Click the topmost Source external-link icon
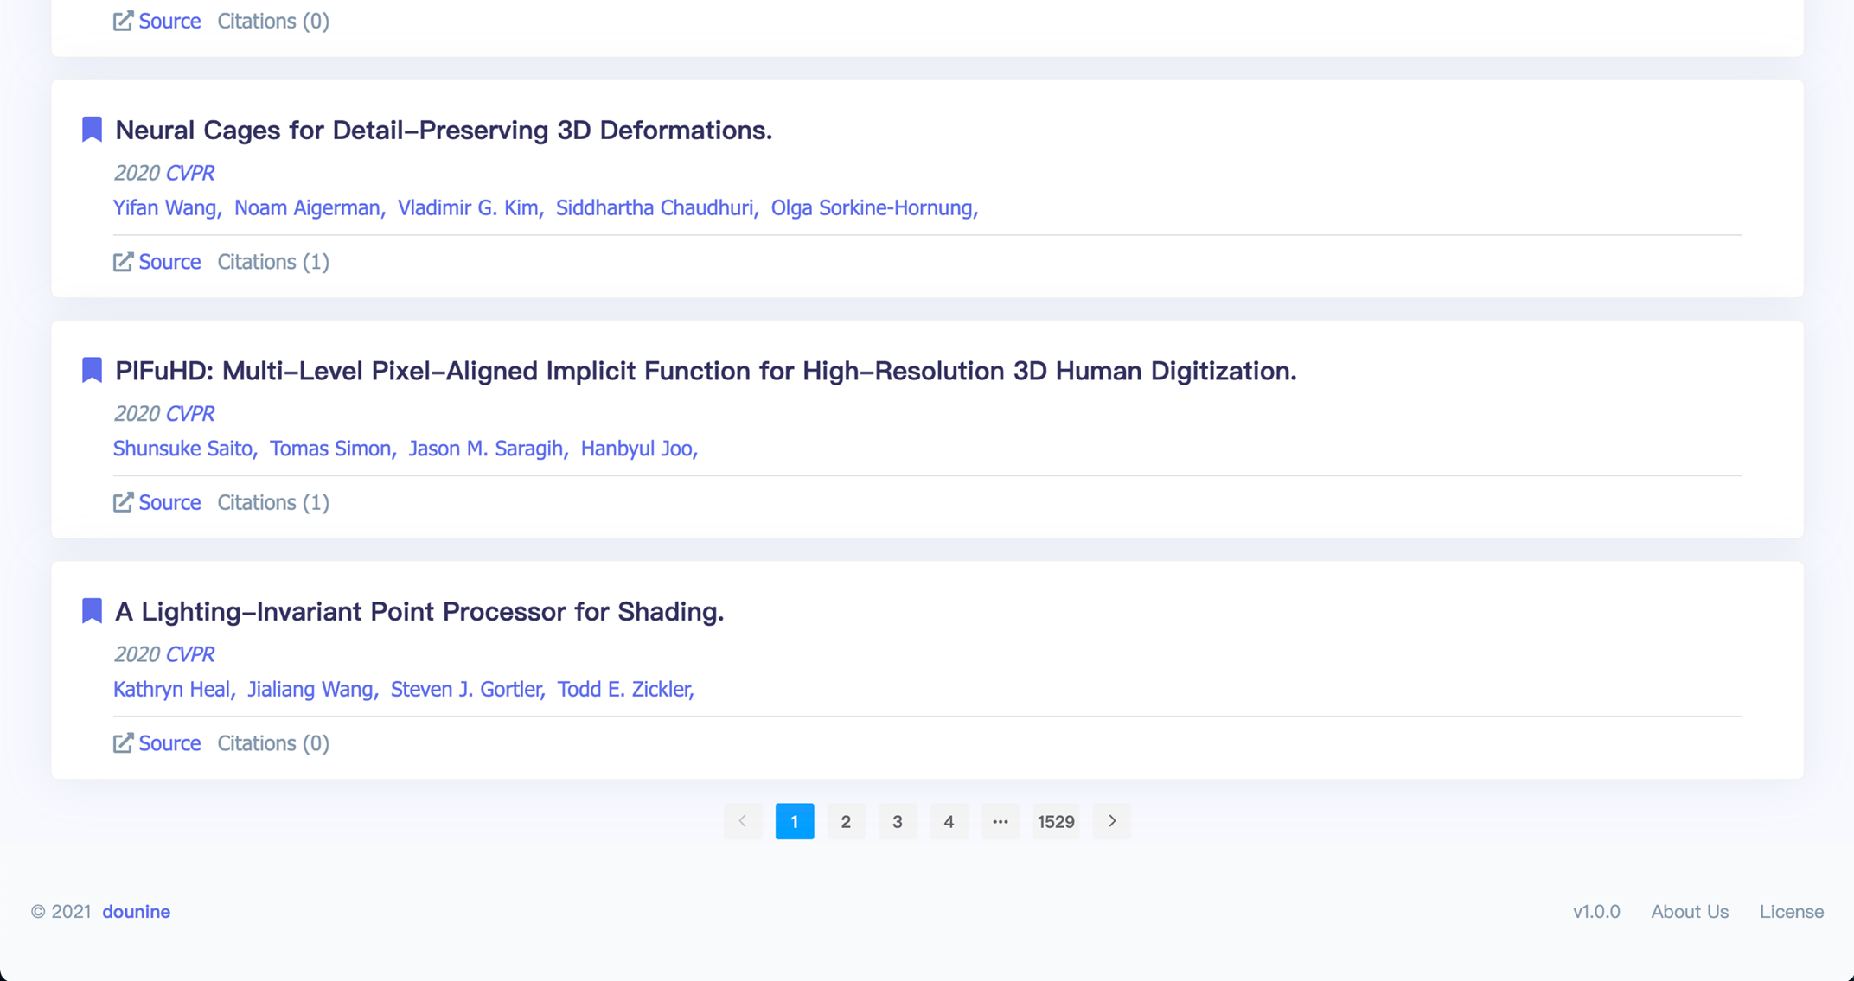This screenshot has width=1854, height=981. click(x=123, y=21)
